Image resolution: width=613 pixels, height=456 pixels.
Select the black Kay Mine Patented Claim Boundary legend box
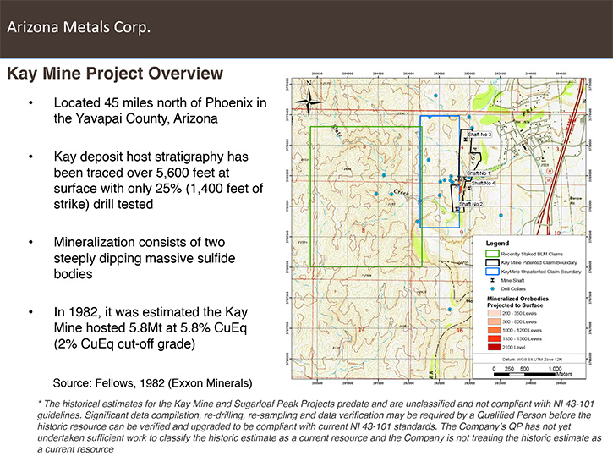pos(492,263)
